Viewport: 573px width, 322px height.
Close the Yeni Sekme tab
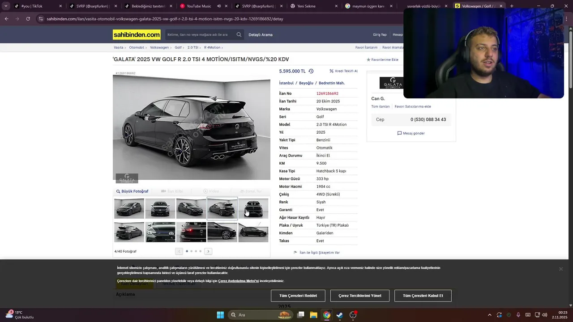pyautogui.click(x=337, y=6)
